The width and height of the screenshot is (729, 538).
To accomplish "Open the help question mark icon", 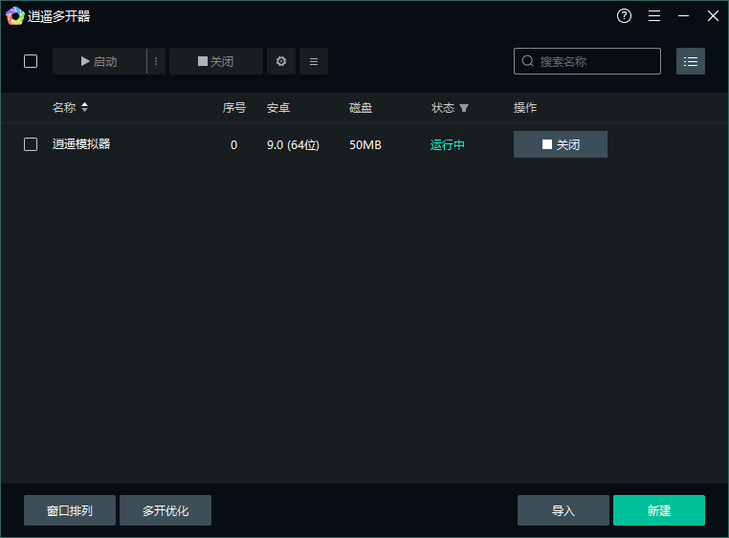I will [625, 16].
